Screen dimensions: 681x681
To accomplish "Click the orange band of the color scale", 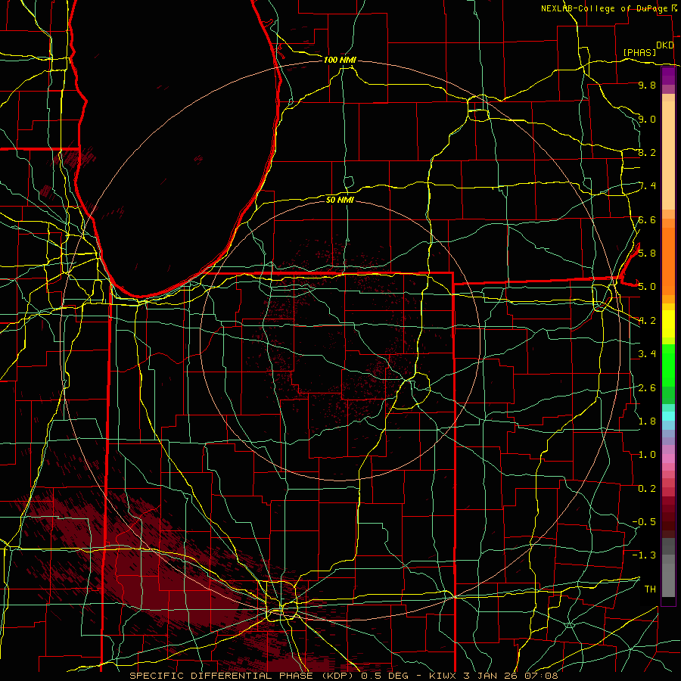I will [x=668, y=261].
